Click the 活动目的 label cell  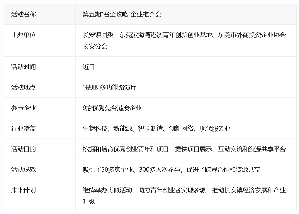click(23, 149)
